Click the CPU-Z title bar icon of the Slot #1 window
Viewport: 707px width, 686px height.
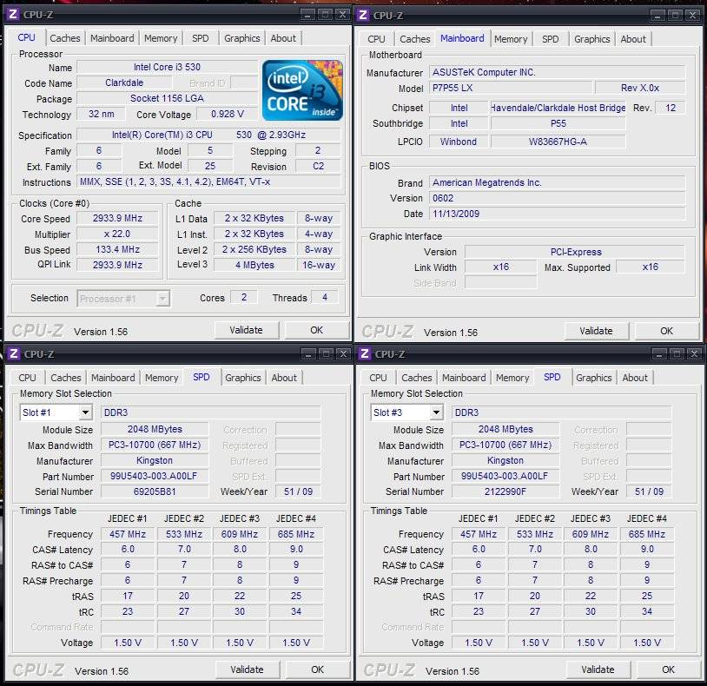pos(13,353)
